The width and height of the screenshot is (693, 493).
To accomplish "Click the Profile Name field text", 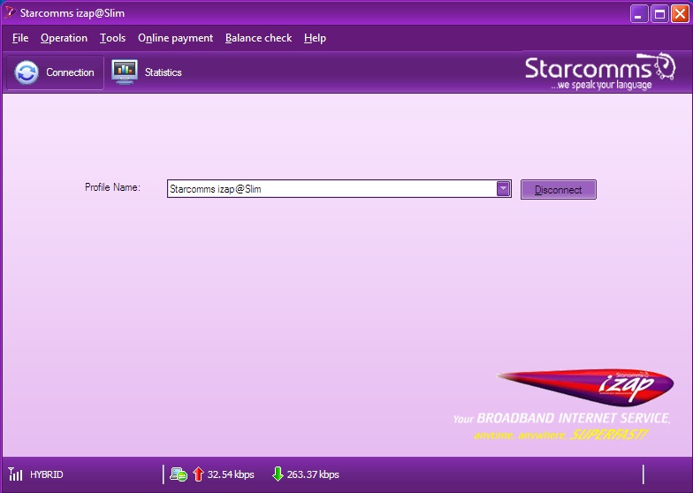I will point(216,189).
